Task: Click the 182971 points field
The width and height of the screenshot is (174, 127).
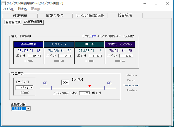Action: pyautogui.click(x=65, y=56)
